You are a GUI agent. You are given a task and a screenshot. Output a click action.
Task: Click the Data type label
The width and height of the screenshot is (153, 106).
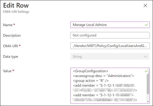(x=10, y=56)
